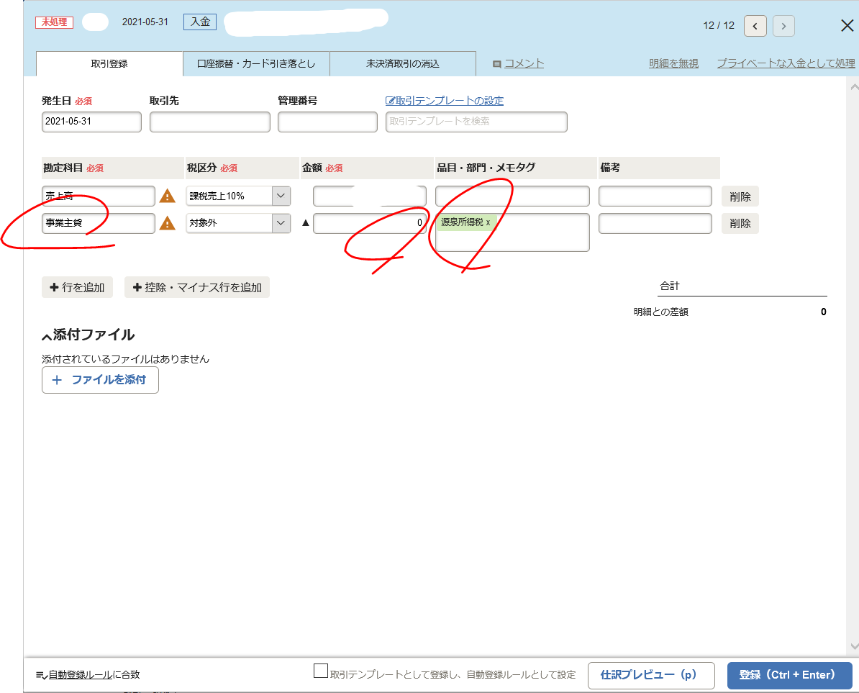
Task: Click the 取引テンプレートの設定 link
Action: pos(445,101)
